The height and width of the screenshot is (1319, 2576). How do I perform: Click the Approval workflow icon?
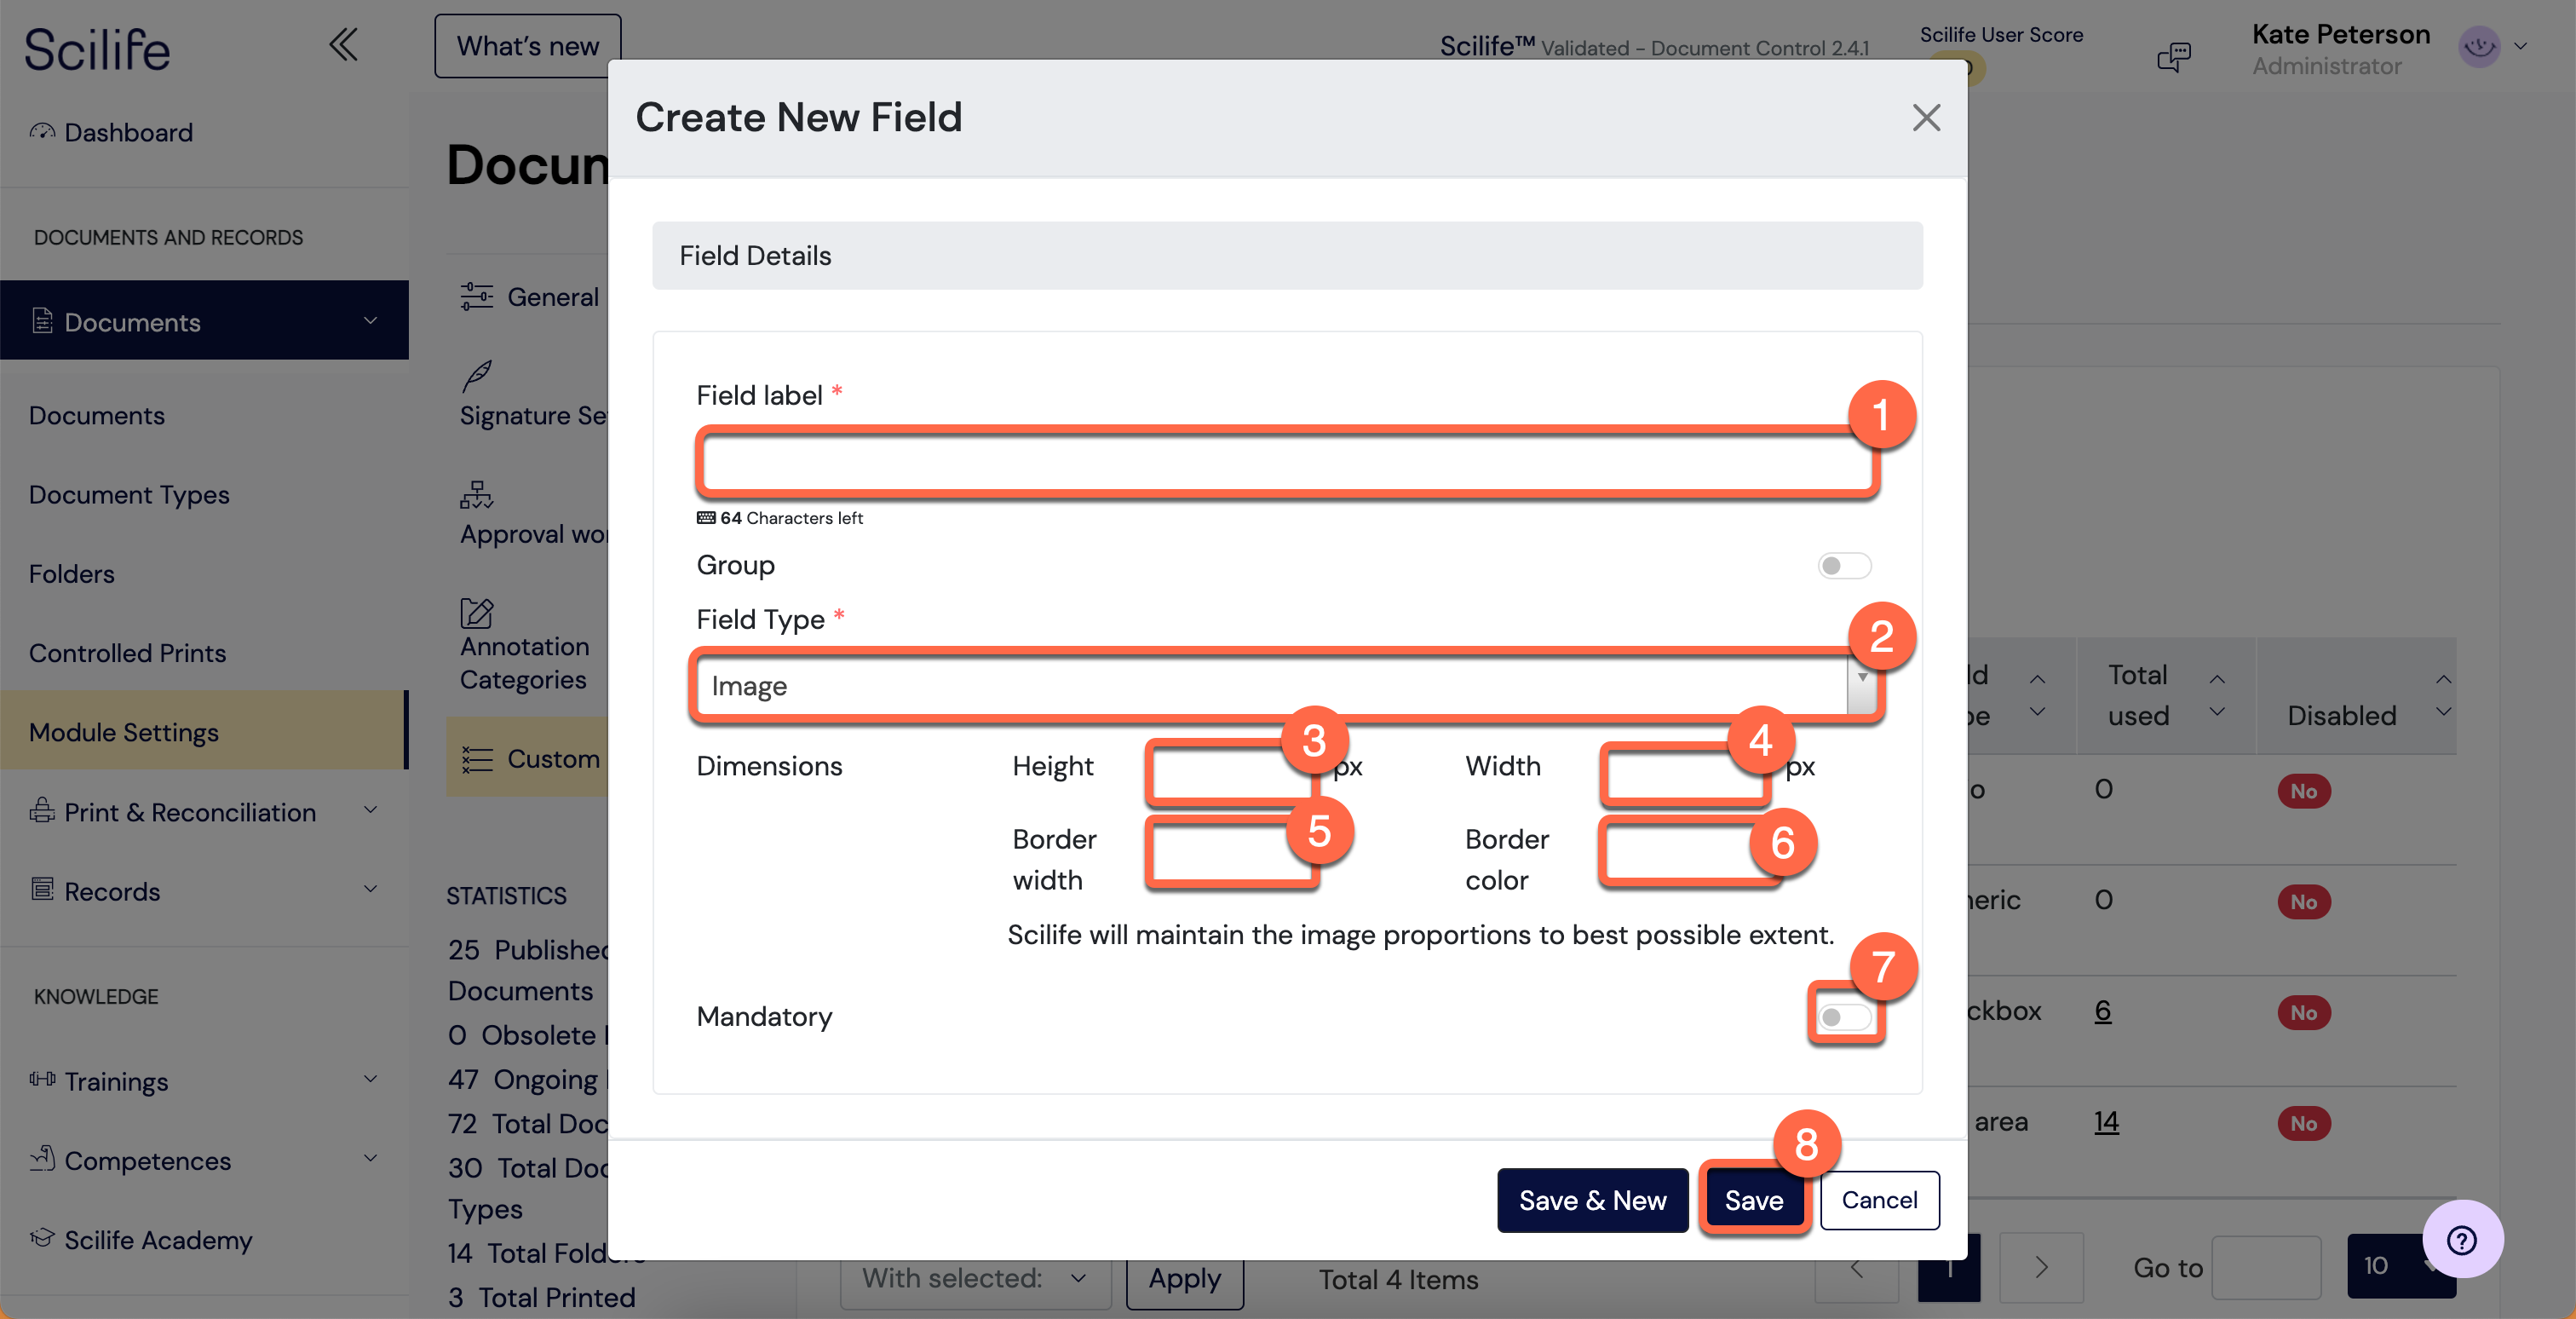[x=477, y=494]
